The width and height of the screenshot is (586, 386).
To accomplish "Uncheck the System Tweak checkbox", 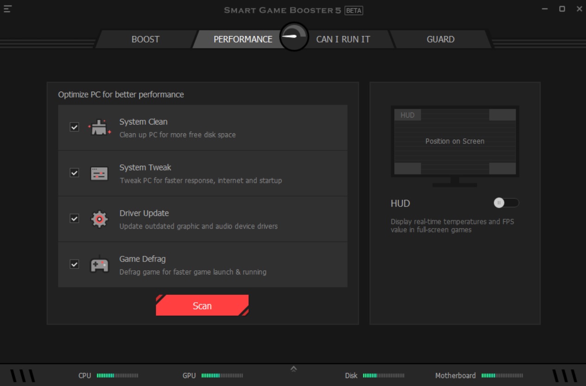I will tap(74, 173).
